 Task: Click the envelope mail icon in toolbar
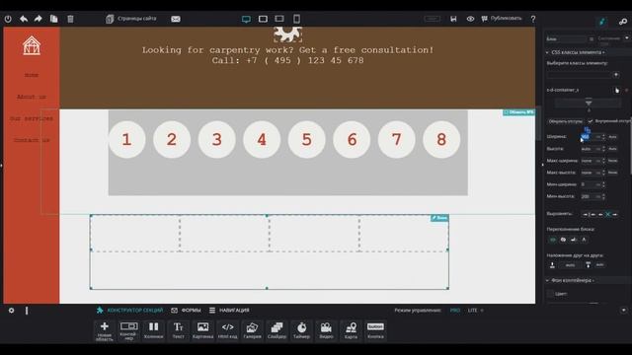[x=176, y=19]
